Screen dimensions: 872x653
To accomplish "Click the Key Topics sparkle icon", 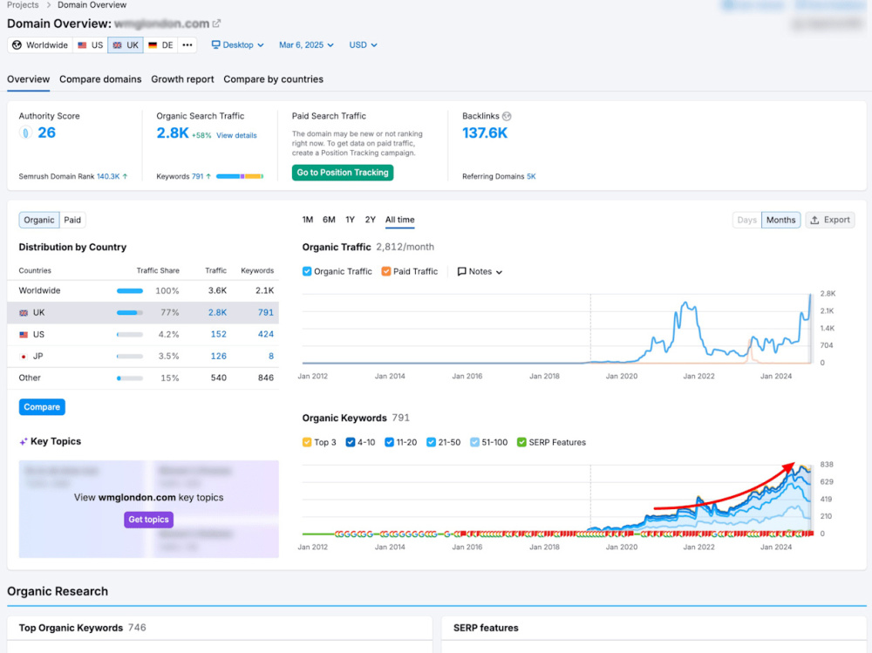I will coord(24,442).
